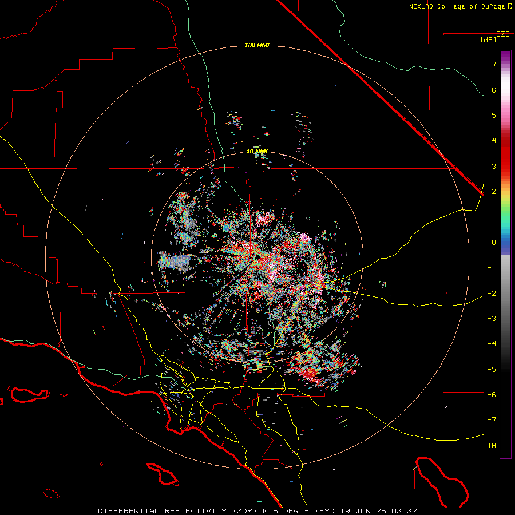Click the 0 value on the dB scale
Screen dimensions: 515x515
tap(494, 243)
